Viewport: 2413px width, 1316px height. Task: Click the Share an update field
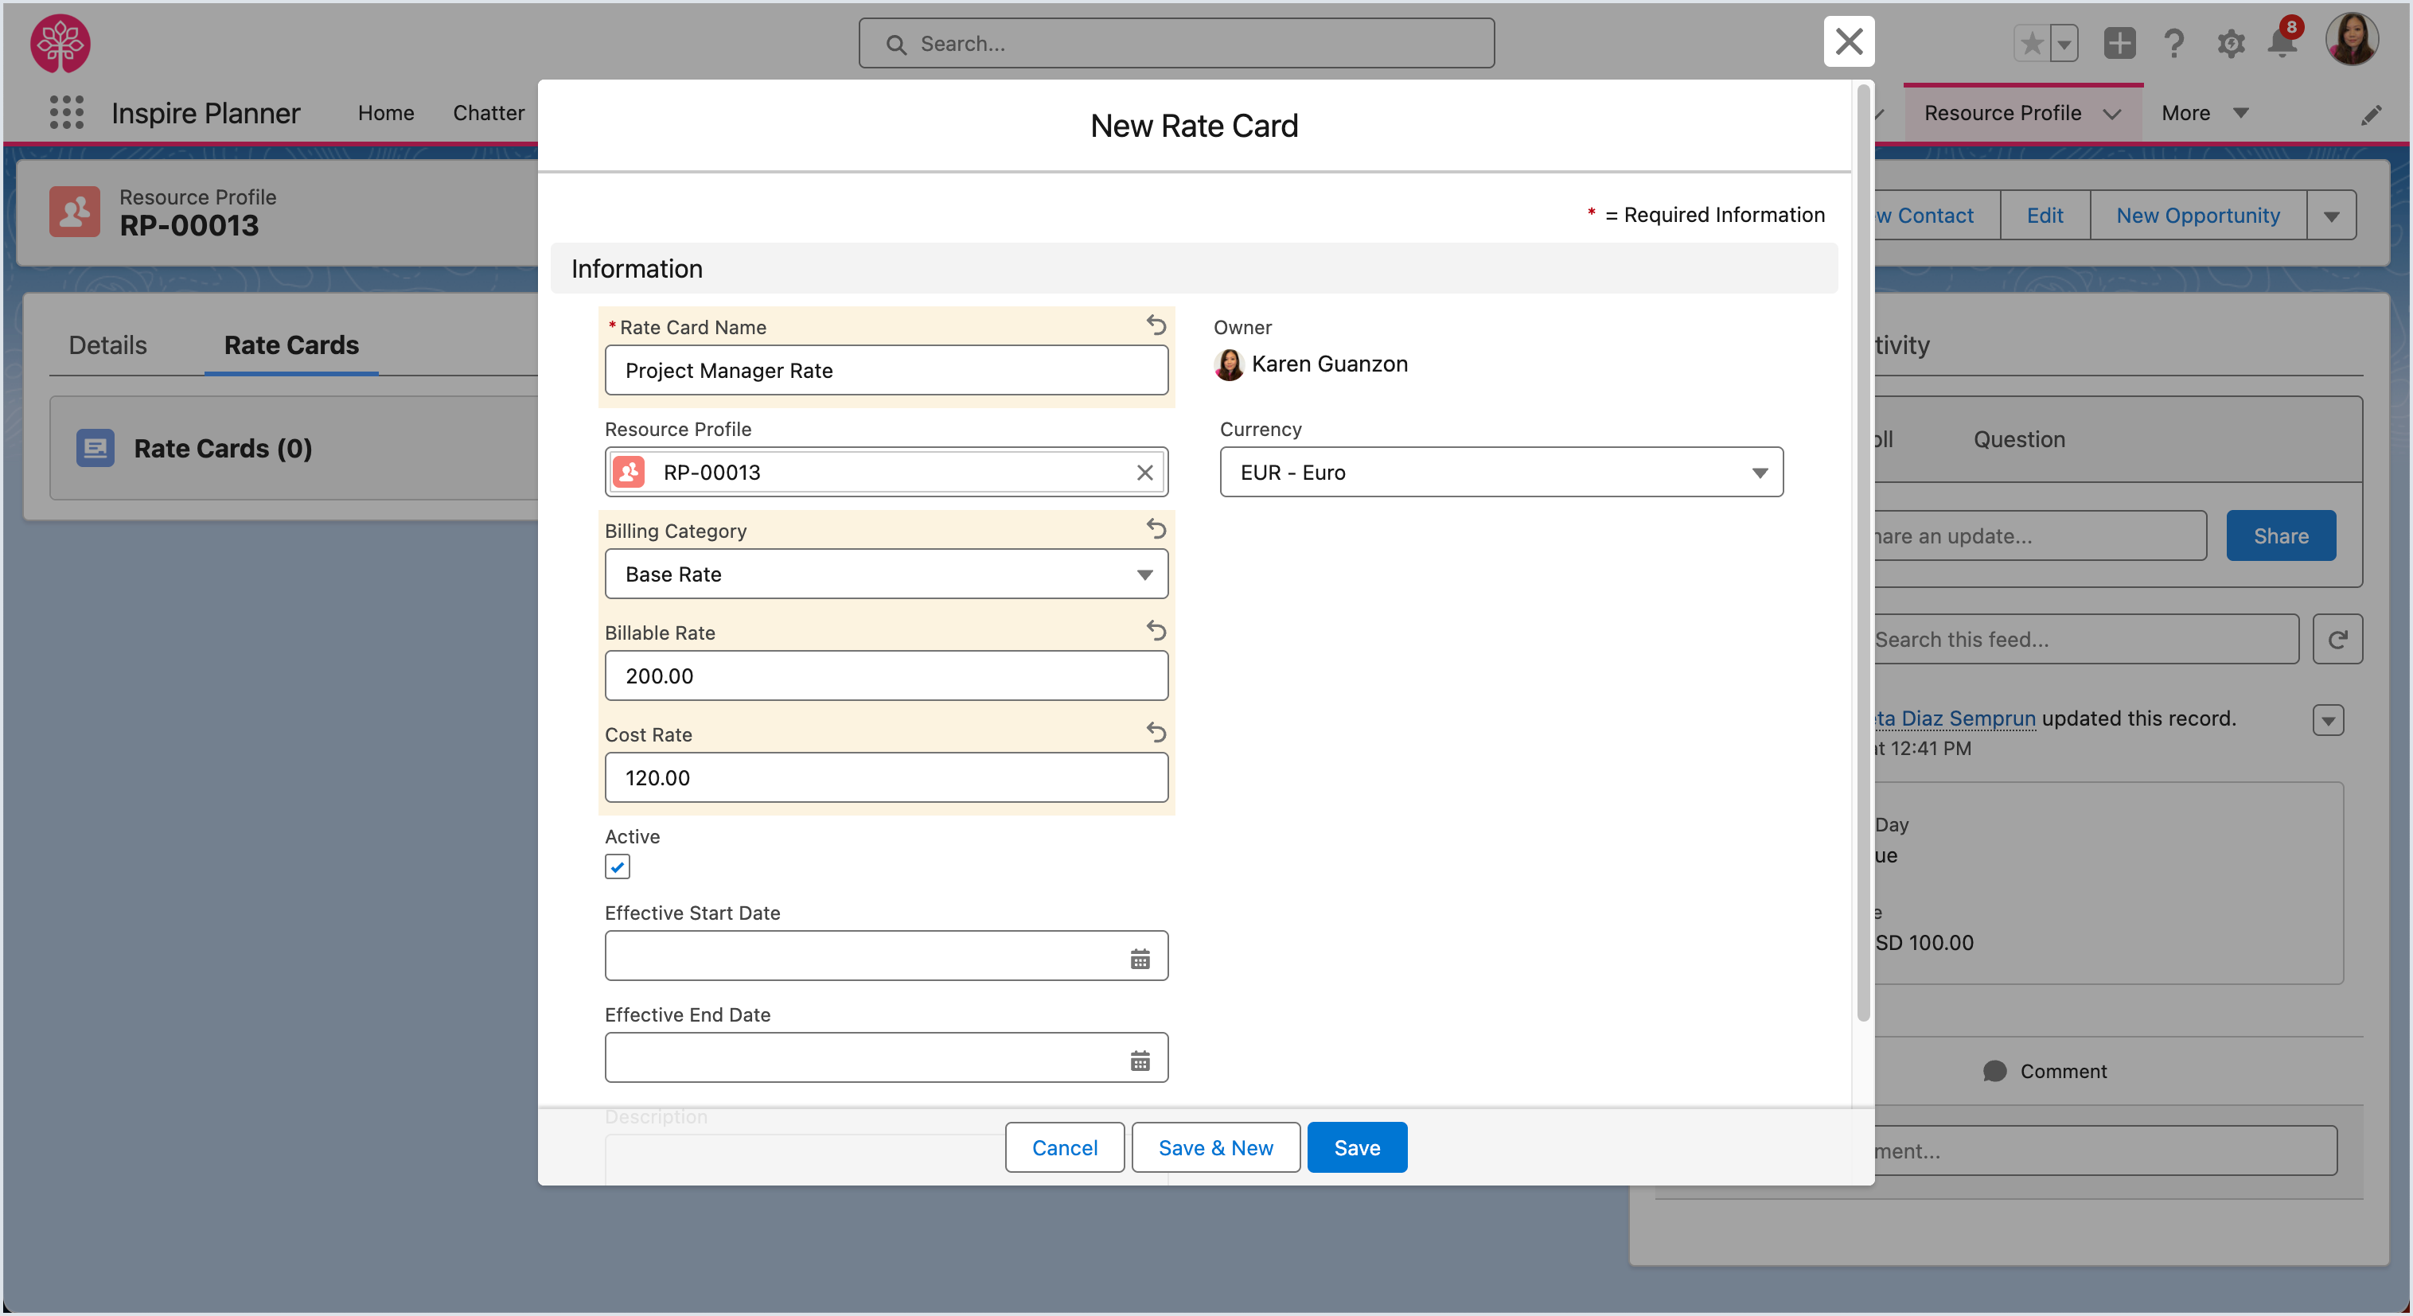(2041, 535)
